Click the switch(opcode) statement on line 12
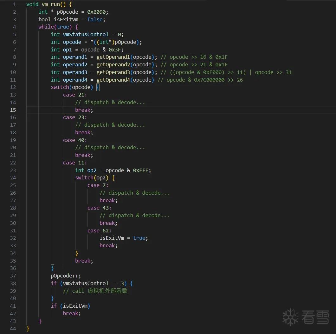Screen dimensions: 336x334 pos(72,87)
